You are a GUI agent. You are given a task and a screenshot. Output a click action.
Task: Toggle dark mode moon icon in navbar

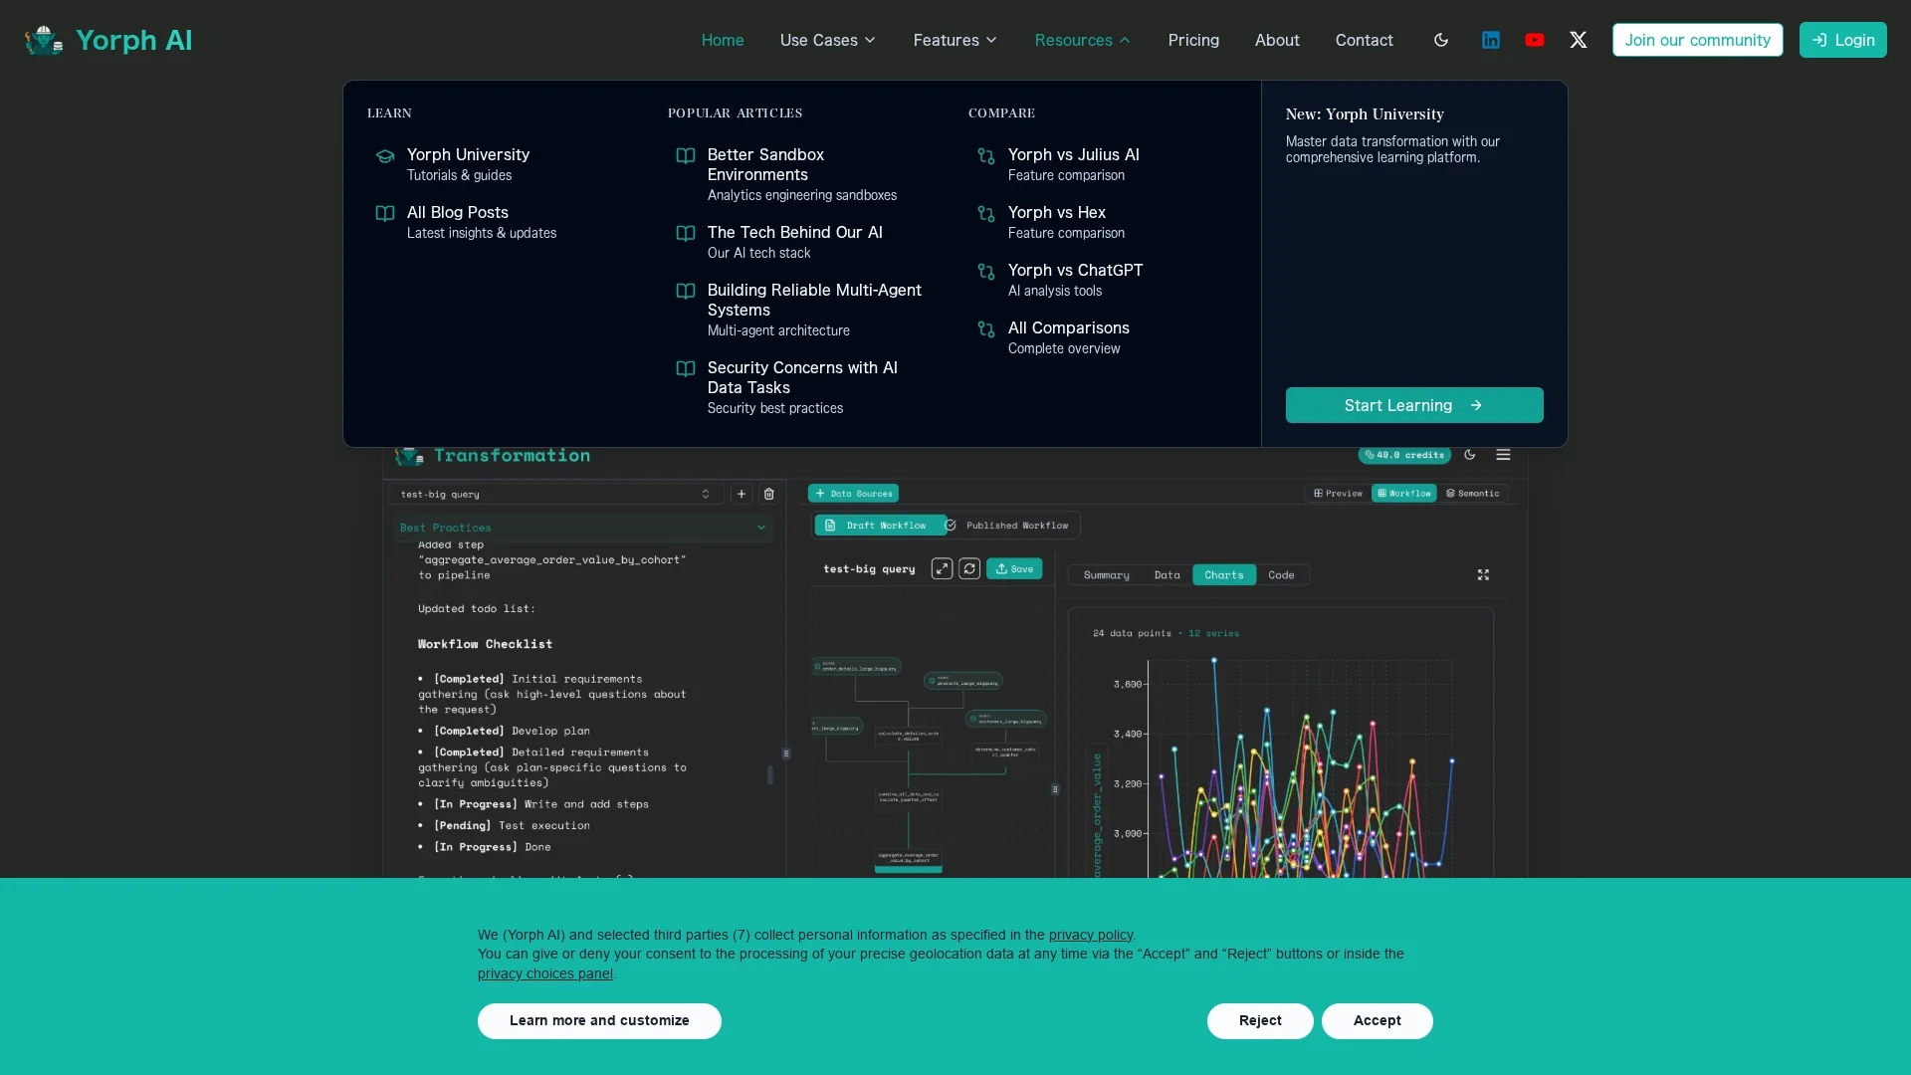pyautogui.click(x=1441, y=40)
